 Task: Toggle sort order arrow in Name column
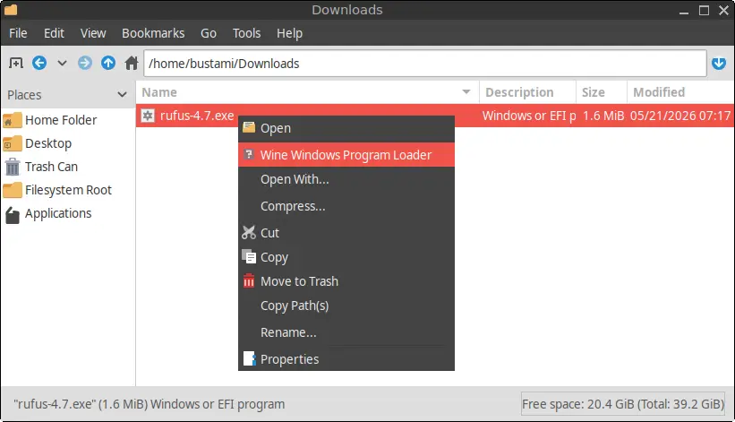click(x=466, y=92)
